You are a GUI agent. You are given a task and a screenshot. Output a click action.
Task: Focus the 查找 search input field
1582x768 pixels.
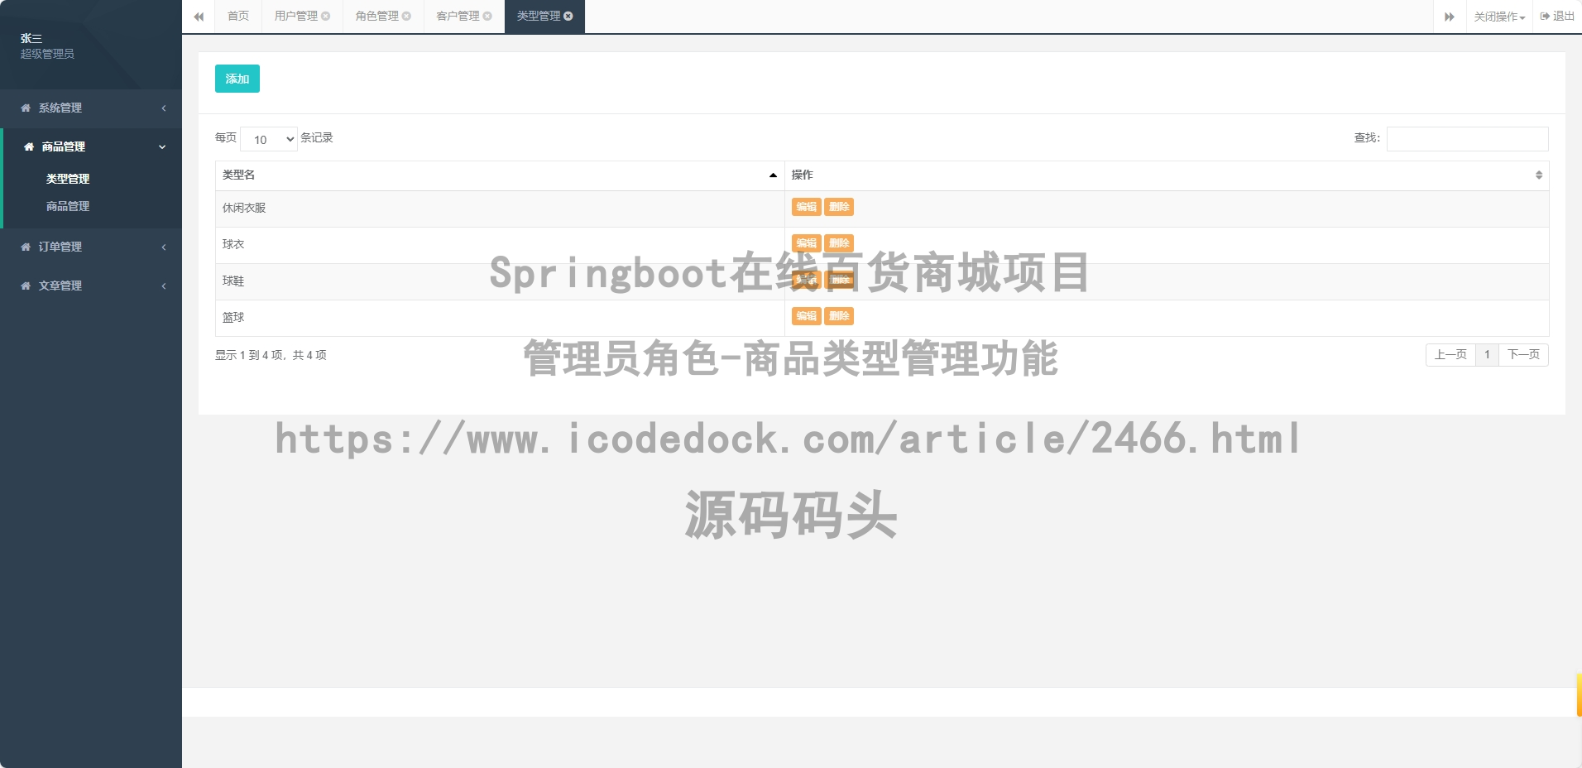[x=1468, y=139]
